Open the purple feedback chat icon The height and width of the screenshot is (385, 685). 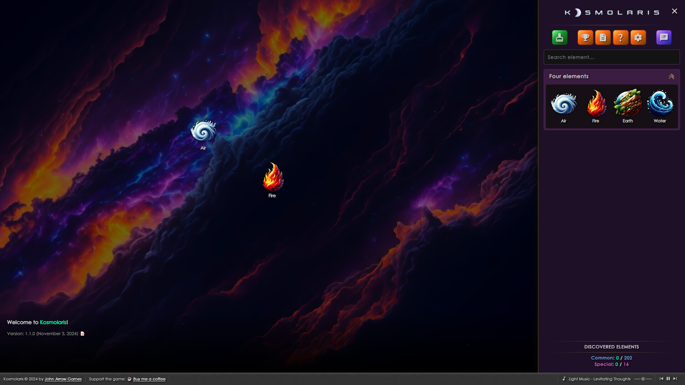coord(663,37)
